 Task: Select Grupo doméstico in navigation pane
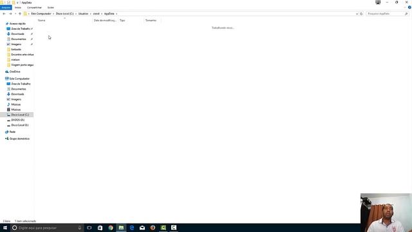click(x=19, y=139)
